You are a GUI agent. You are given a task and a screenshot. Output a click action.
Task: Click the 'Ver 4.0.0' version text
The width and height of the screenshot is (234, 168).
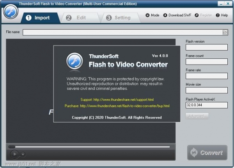click(160, 56)
